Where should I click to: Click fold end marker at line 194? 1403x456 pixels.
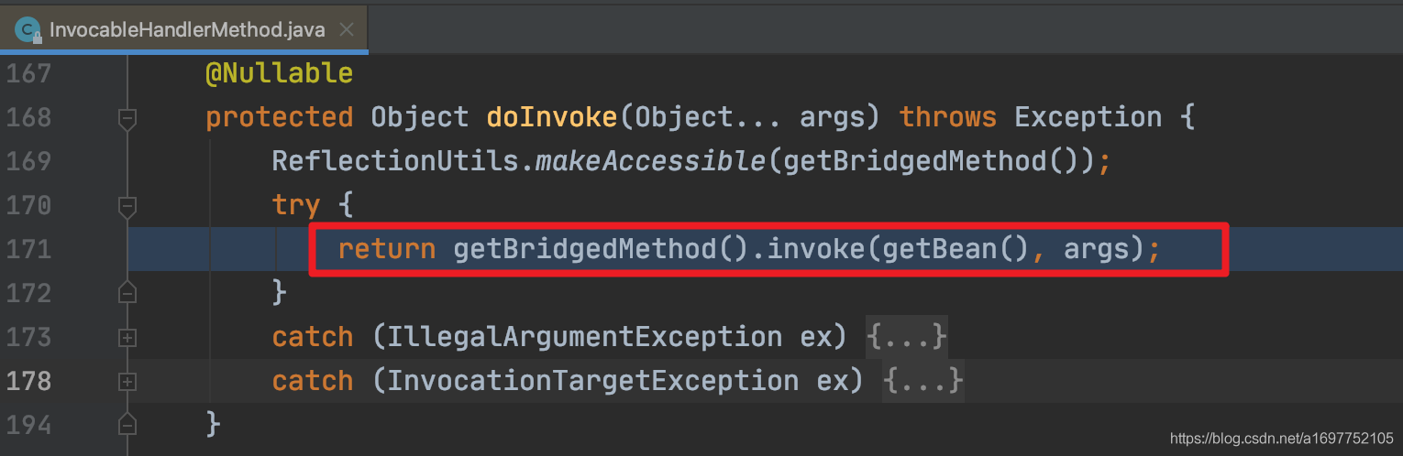point(127,425)
